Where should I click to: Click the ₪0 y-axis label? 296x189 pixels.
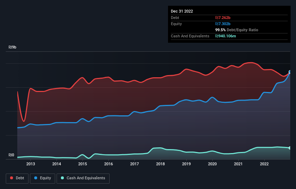(x=11, y=155)
